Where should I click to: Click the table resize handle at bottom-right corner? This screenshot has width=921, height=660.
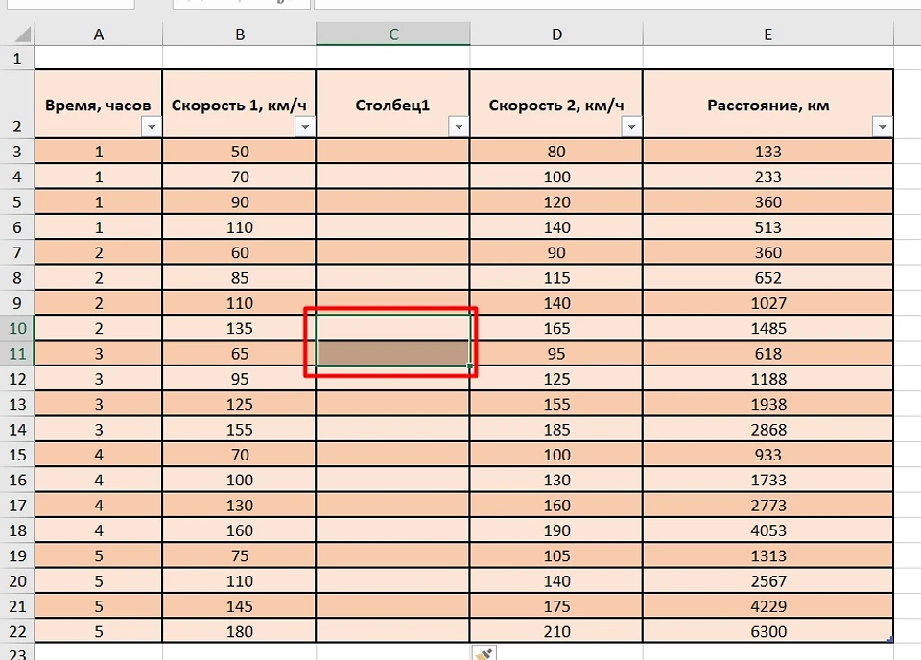click(x=890, y=640)
